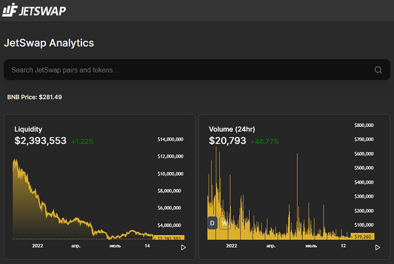
Task: Click the 2022 date label under Liquidity chart
Action: point(37,246)
